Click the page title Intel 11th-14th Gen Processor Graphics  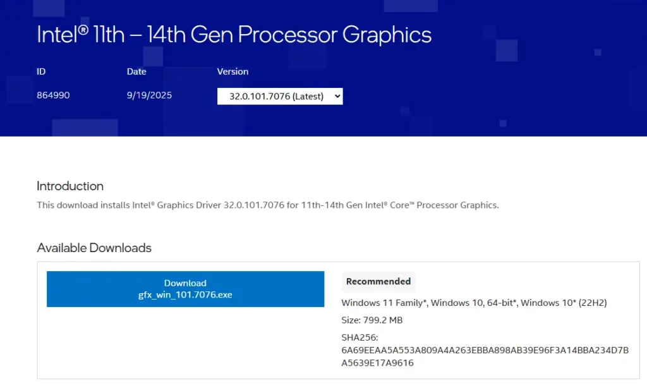click(x=234, y=34)
